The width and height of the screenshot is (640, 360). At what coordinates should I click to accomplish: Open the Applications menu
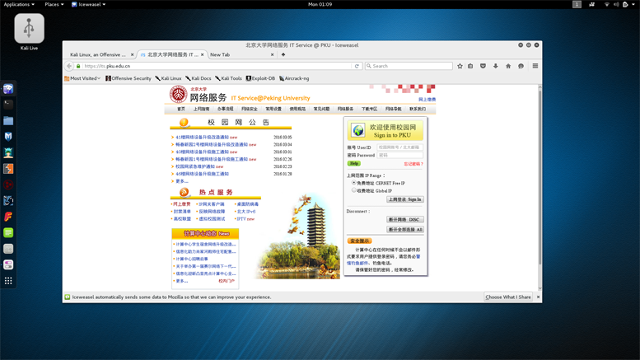(19, 4)
